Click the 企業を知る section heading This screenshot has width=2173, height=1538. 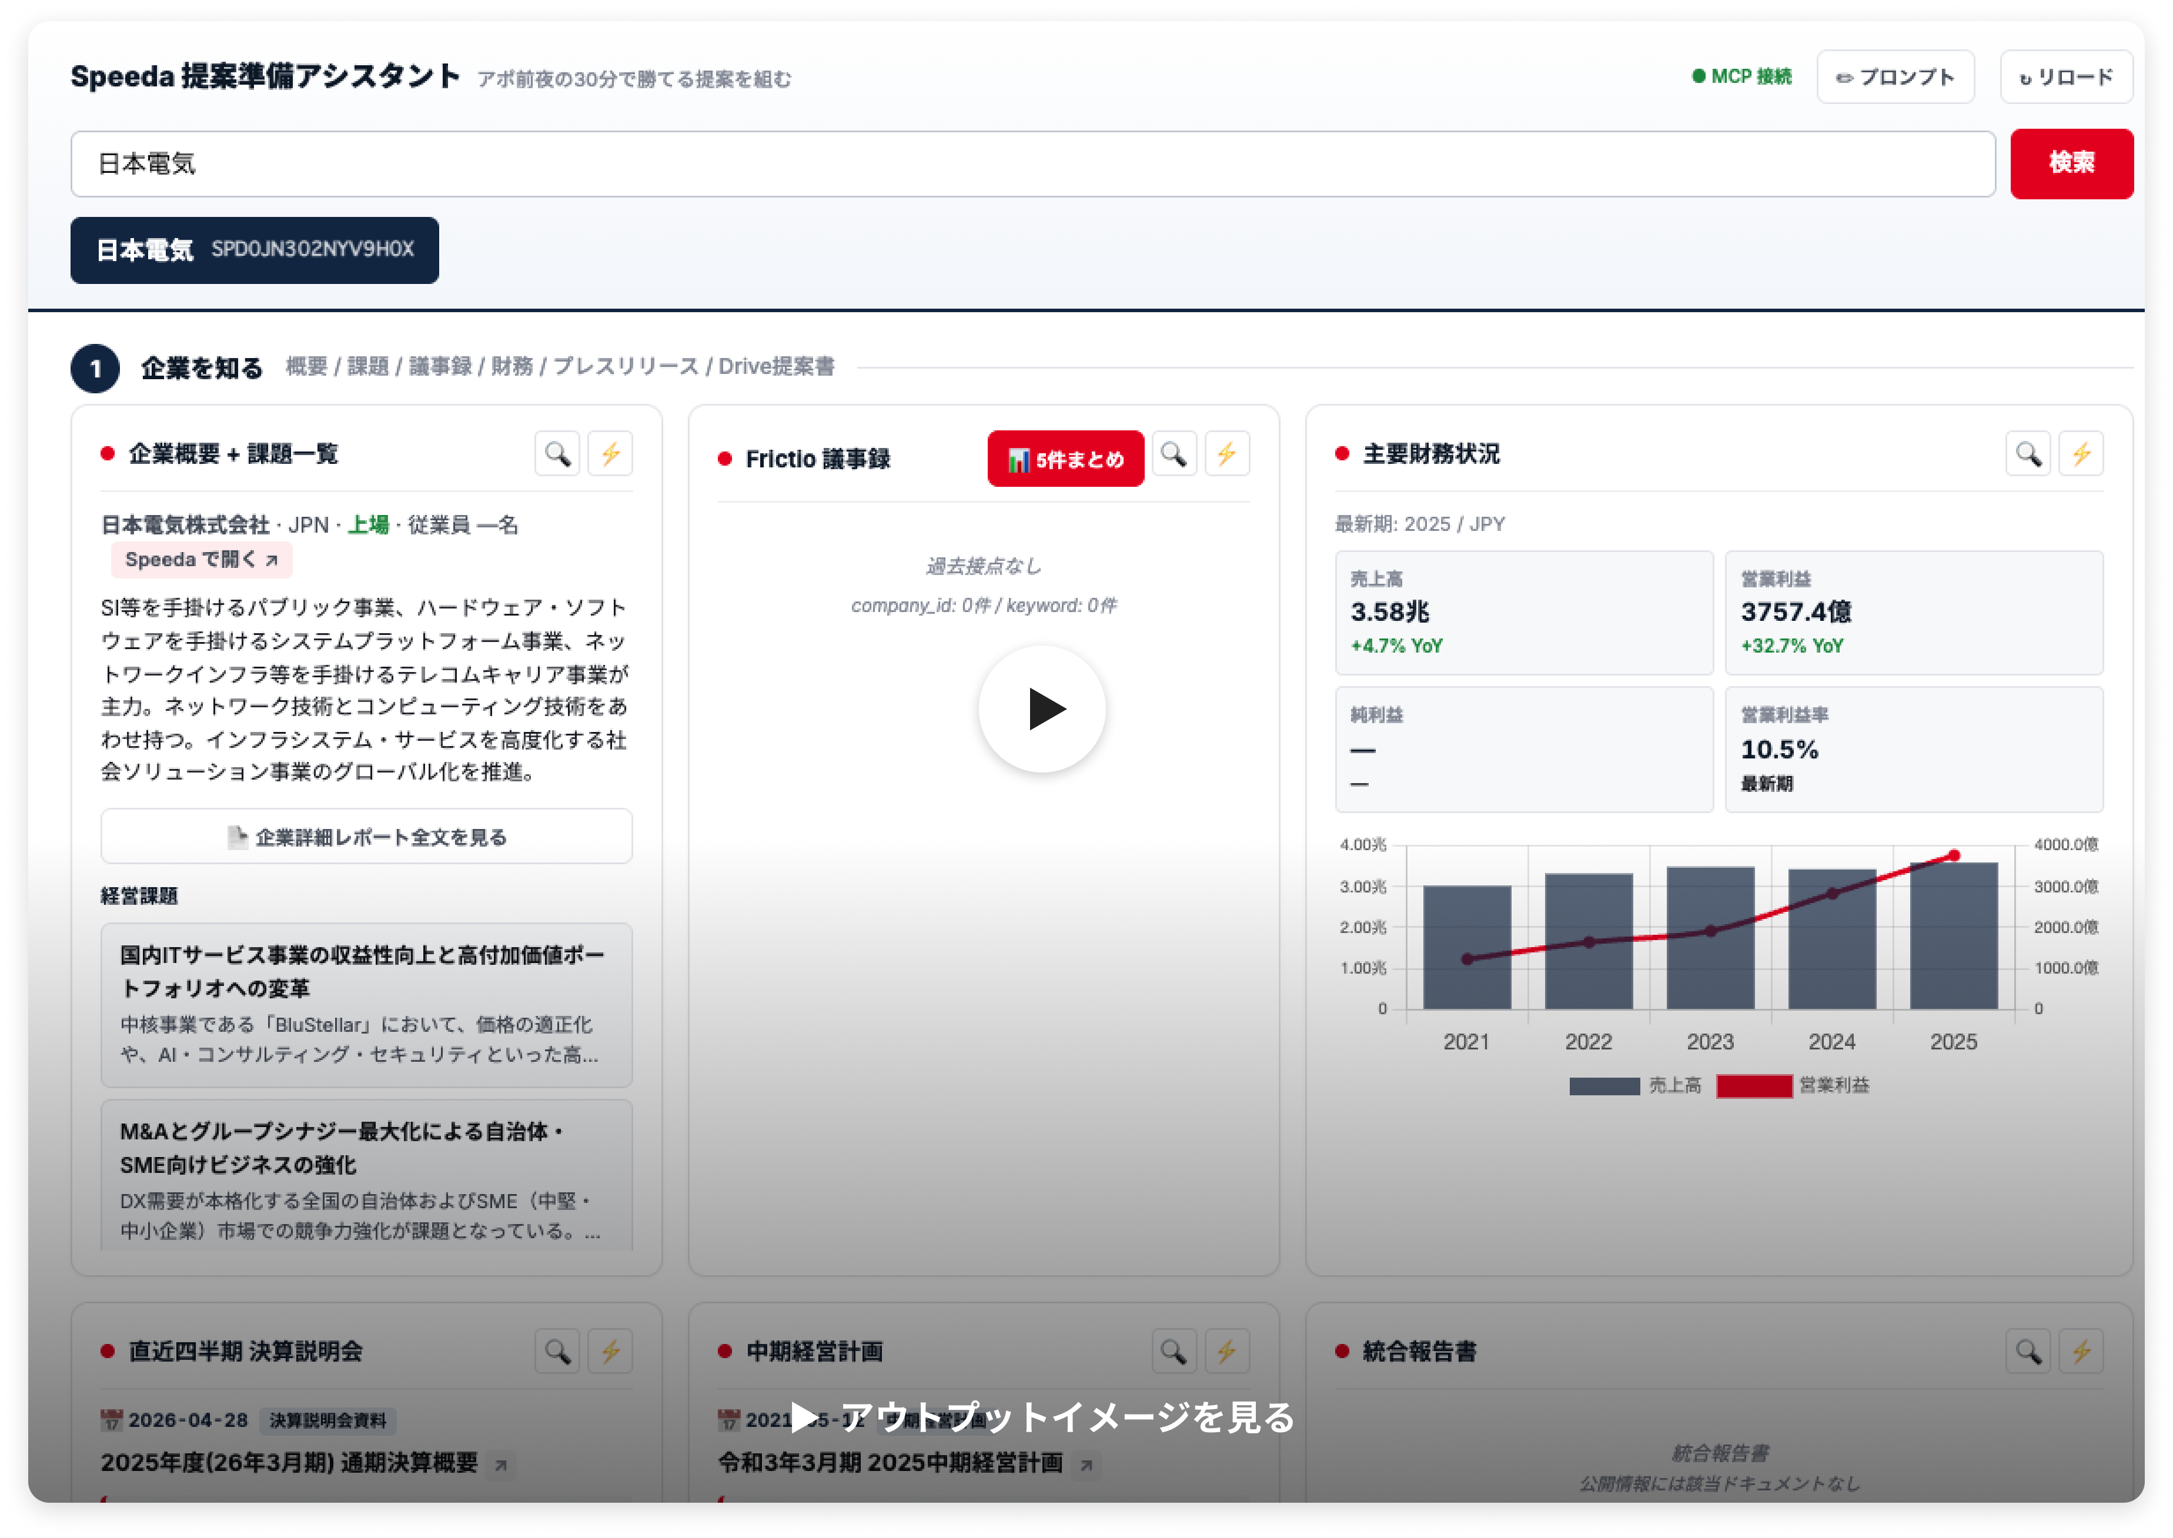[202, 369]
